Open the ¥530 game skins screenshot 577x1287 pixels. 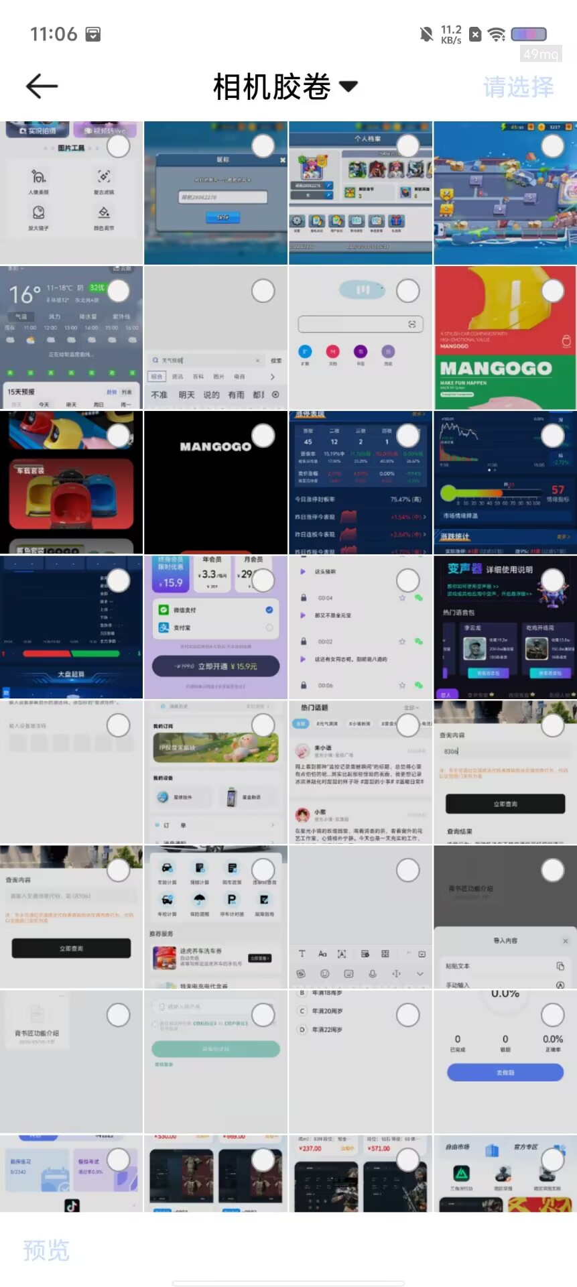click(x=216, y=1173)
